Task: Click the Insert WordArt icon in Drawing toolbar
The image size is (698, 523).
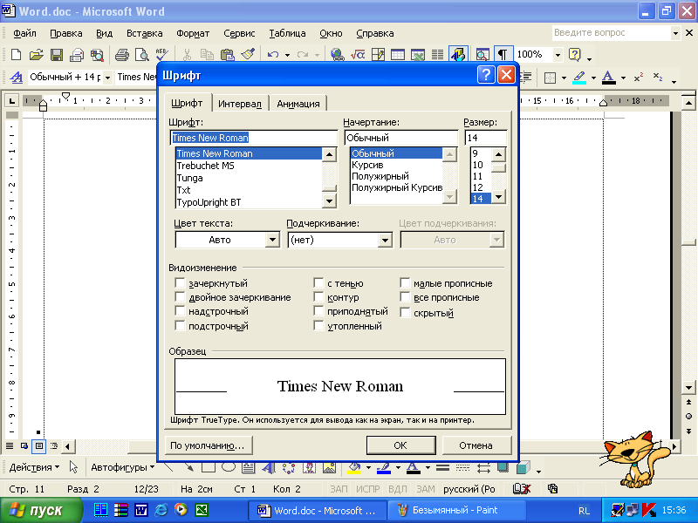Action: [x=269, y=467]
